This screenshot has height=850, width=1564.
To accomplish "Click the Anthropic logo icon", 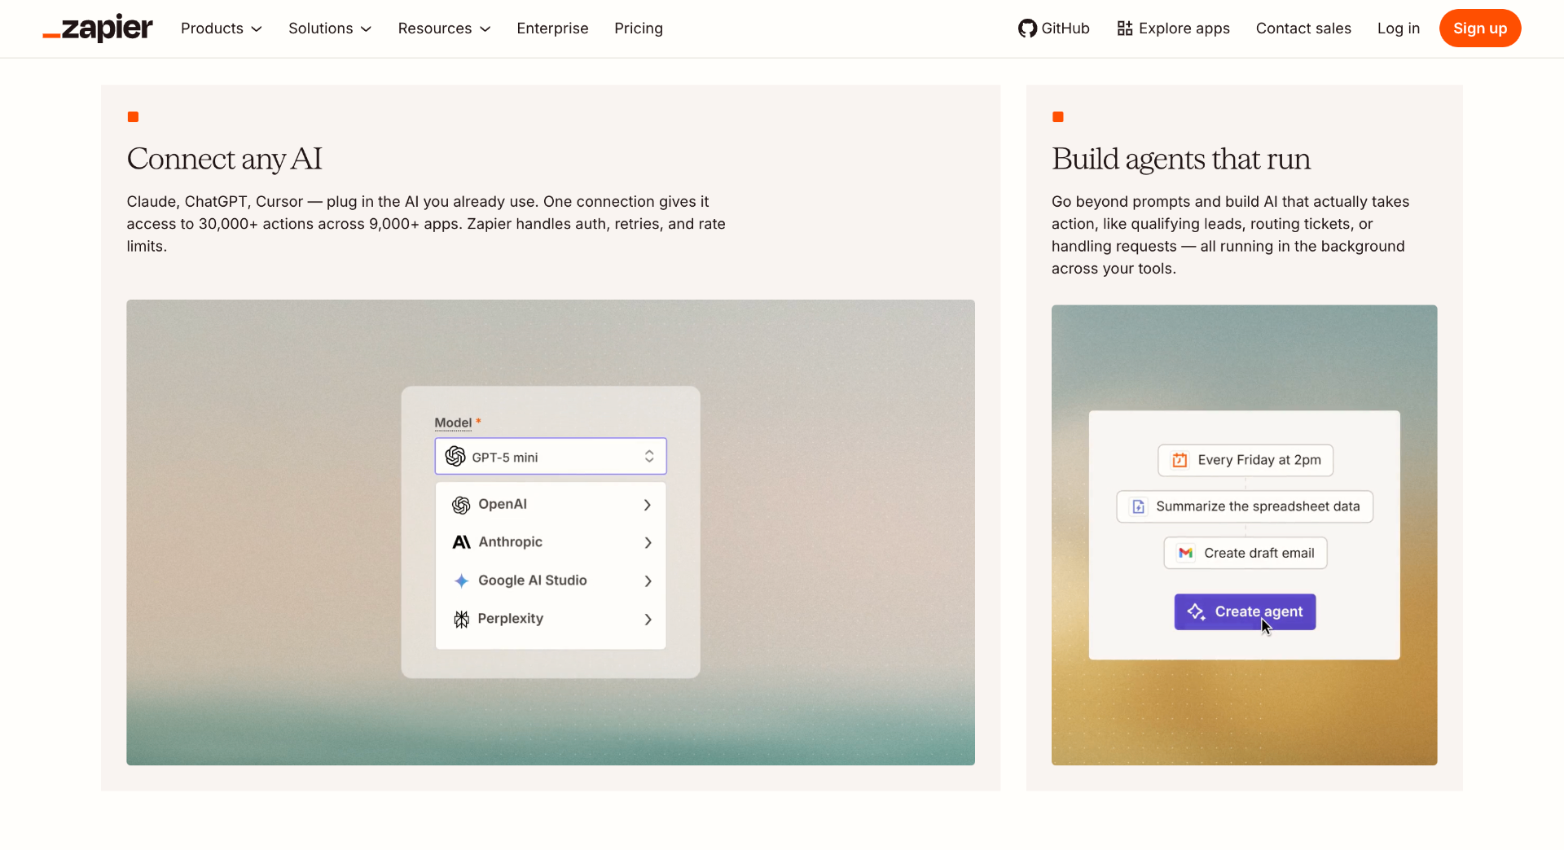I will pos(461,542).
